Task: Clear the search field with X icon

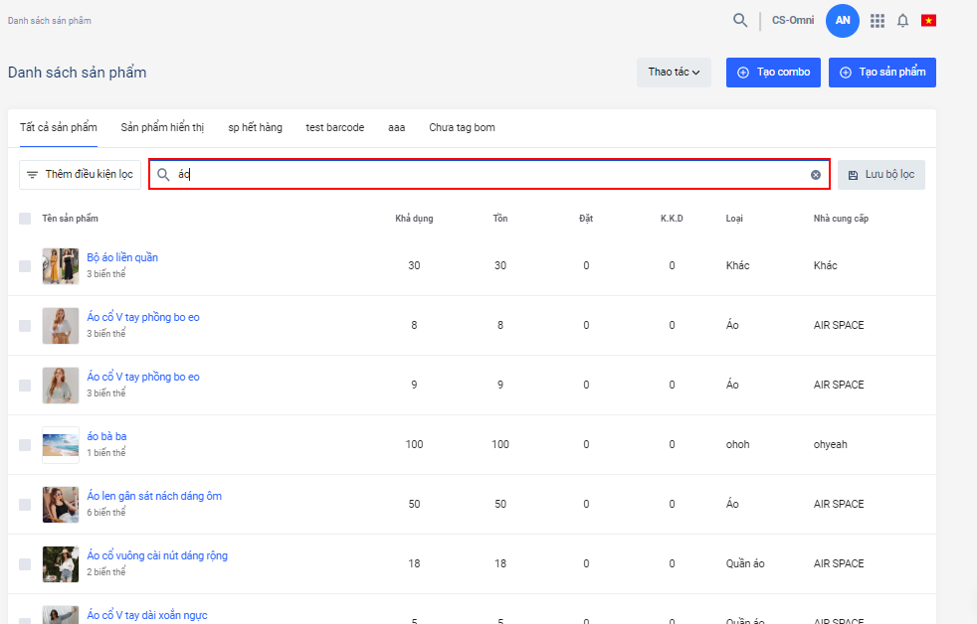Action: pos(816,175)
